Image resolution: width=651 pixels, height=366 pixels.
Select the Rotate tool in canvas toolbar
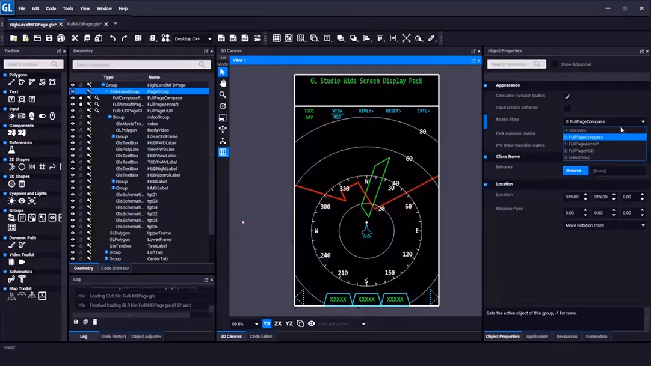click(223, 106)
